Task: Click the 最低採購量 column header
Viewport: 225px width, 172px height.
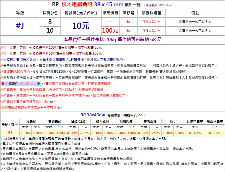Action: [x=151, y=13]
